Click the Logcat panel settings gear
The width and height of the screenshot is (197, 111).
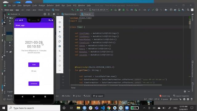tap(185, 92)
